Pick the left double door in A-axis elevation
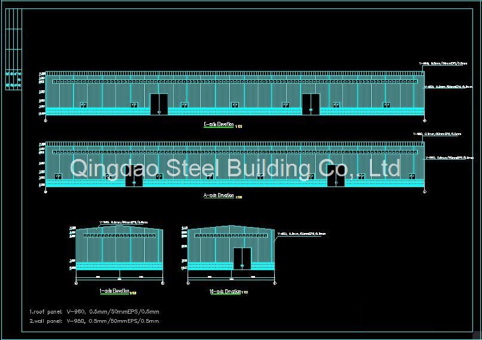Image resolution: width=482 pixels, height=340 pixels. (x=134, y=176)
